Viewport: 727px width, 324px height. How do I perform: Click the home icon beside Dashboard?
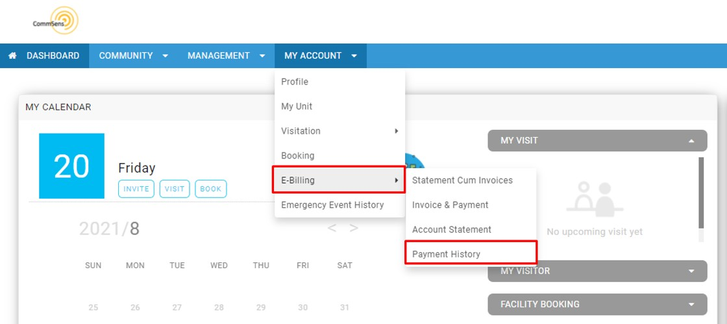[x=12, y=56]
